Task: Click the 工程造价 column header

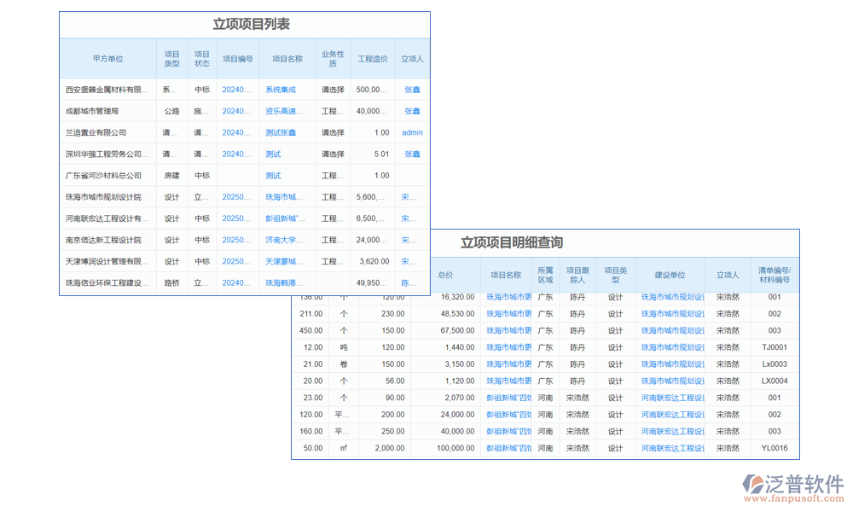Action: (372, 58)
